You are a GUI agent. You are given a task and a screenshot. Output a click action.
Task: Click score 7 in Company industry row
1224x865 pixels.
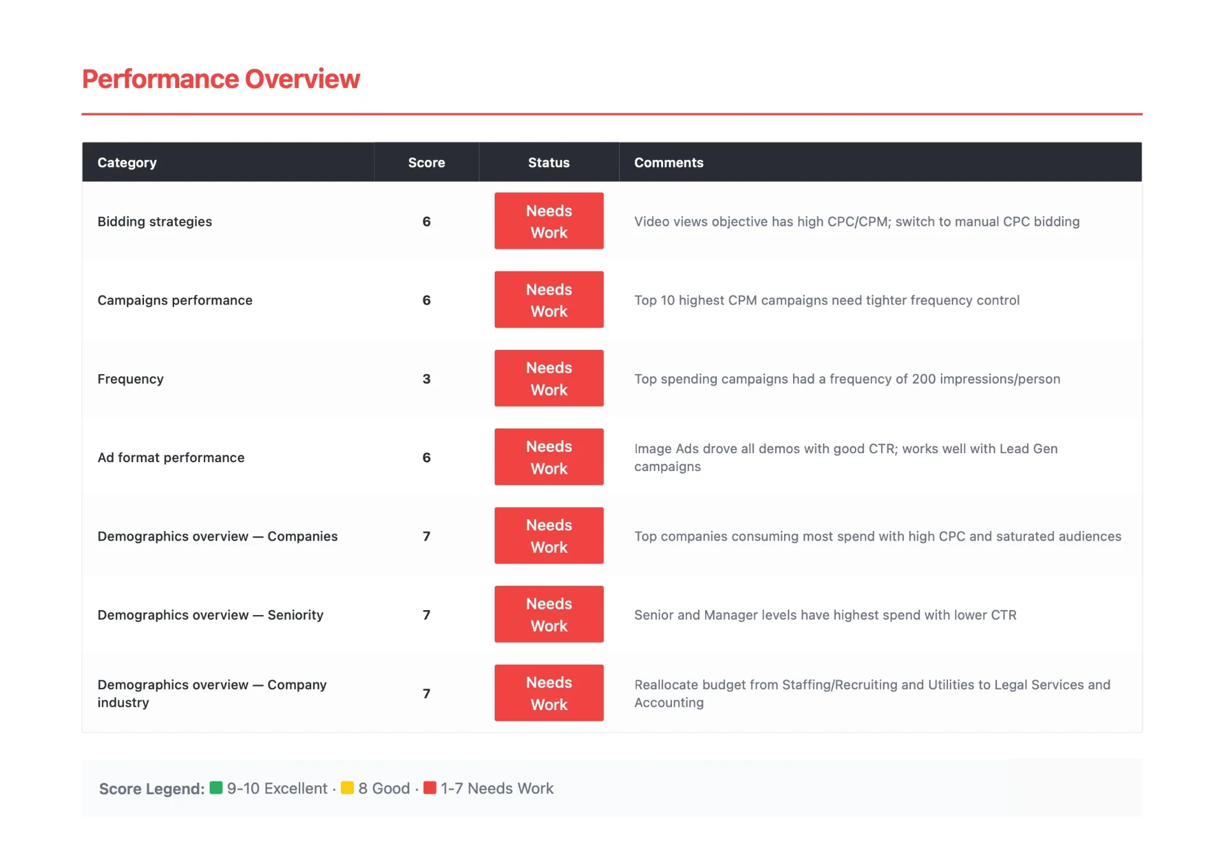(426, 694)
